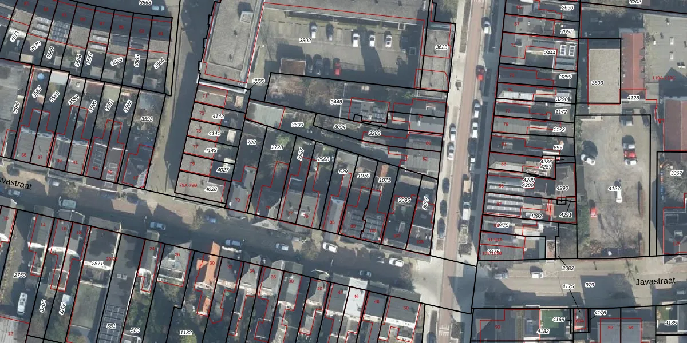This screenshot has height=343, width=687.
Task: Select parcel 2444 with solar panels
Action: [x=550, y=53]
